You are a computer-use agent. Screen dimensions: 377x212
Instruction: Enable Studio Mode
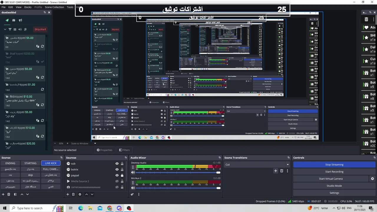coord(334,186)
